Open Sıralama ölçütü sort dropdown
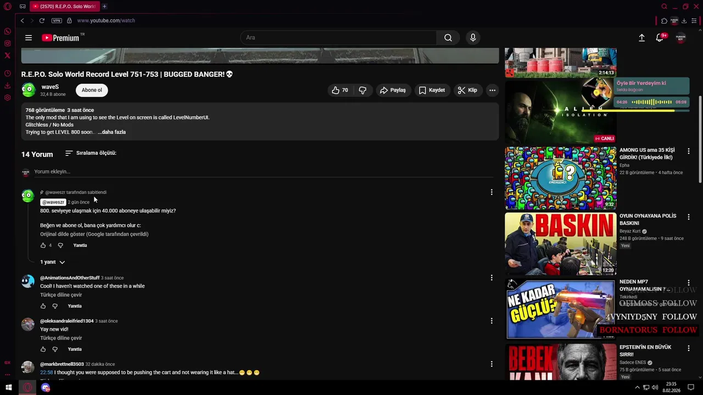The height and width of the screenshot is (395, 703). click(x=91, y=153)
